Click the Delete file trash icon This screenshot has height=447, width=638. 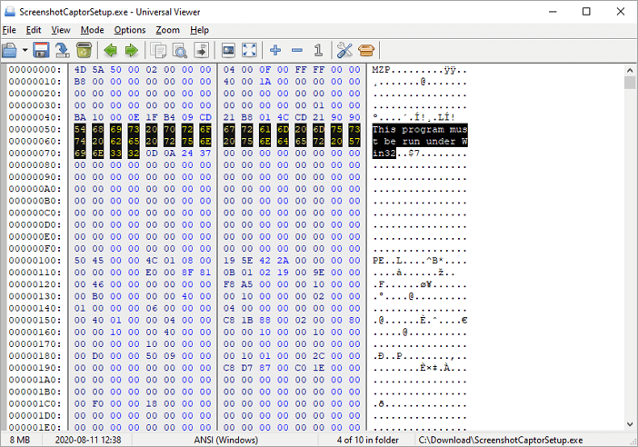tap(83, 50)
